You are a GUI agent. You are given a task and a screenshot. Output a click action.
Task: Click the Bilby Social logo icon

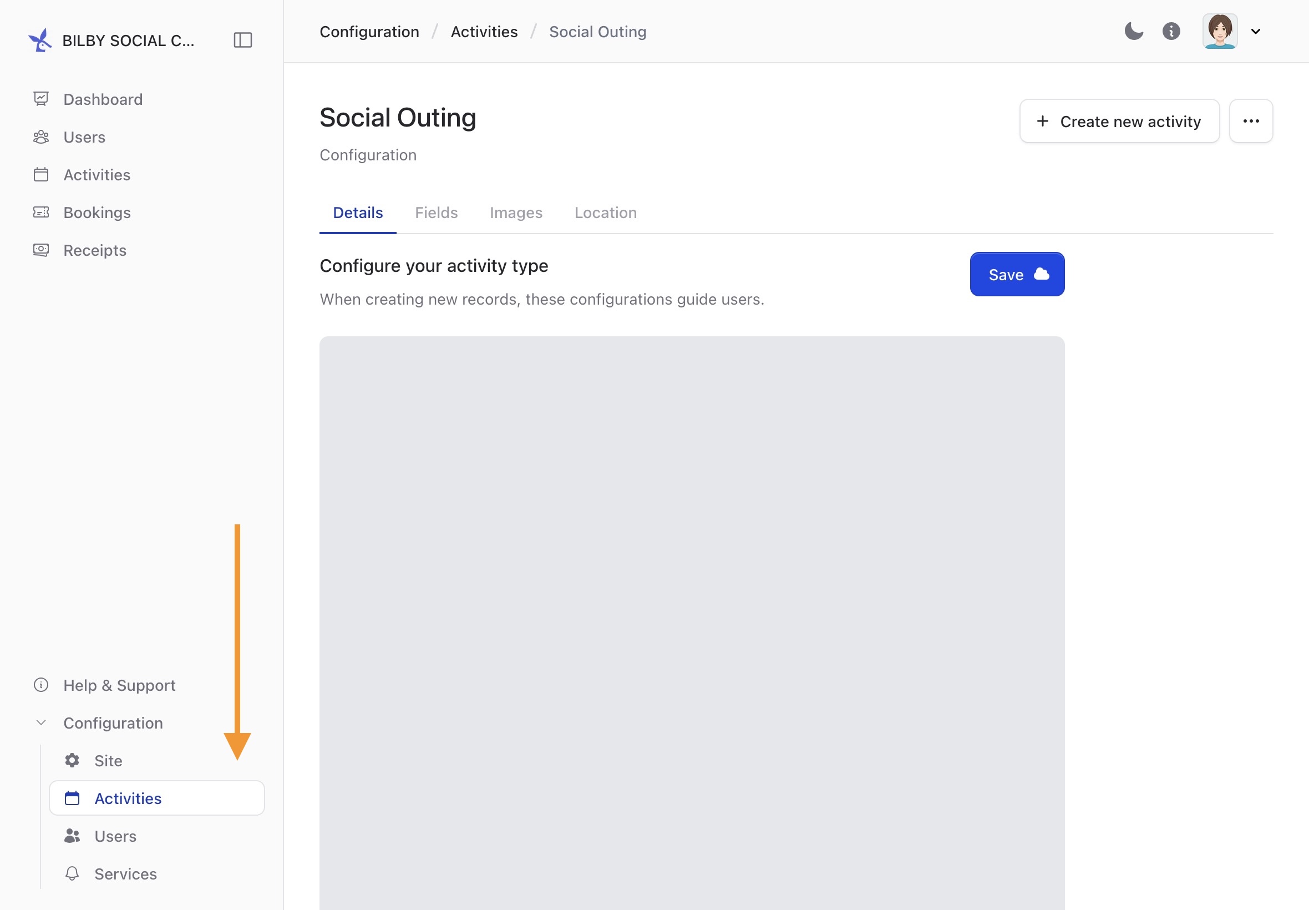pos(40,40)
